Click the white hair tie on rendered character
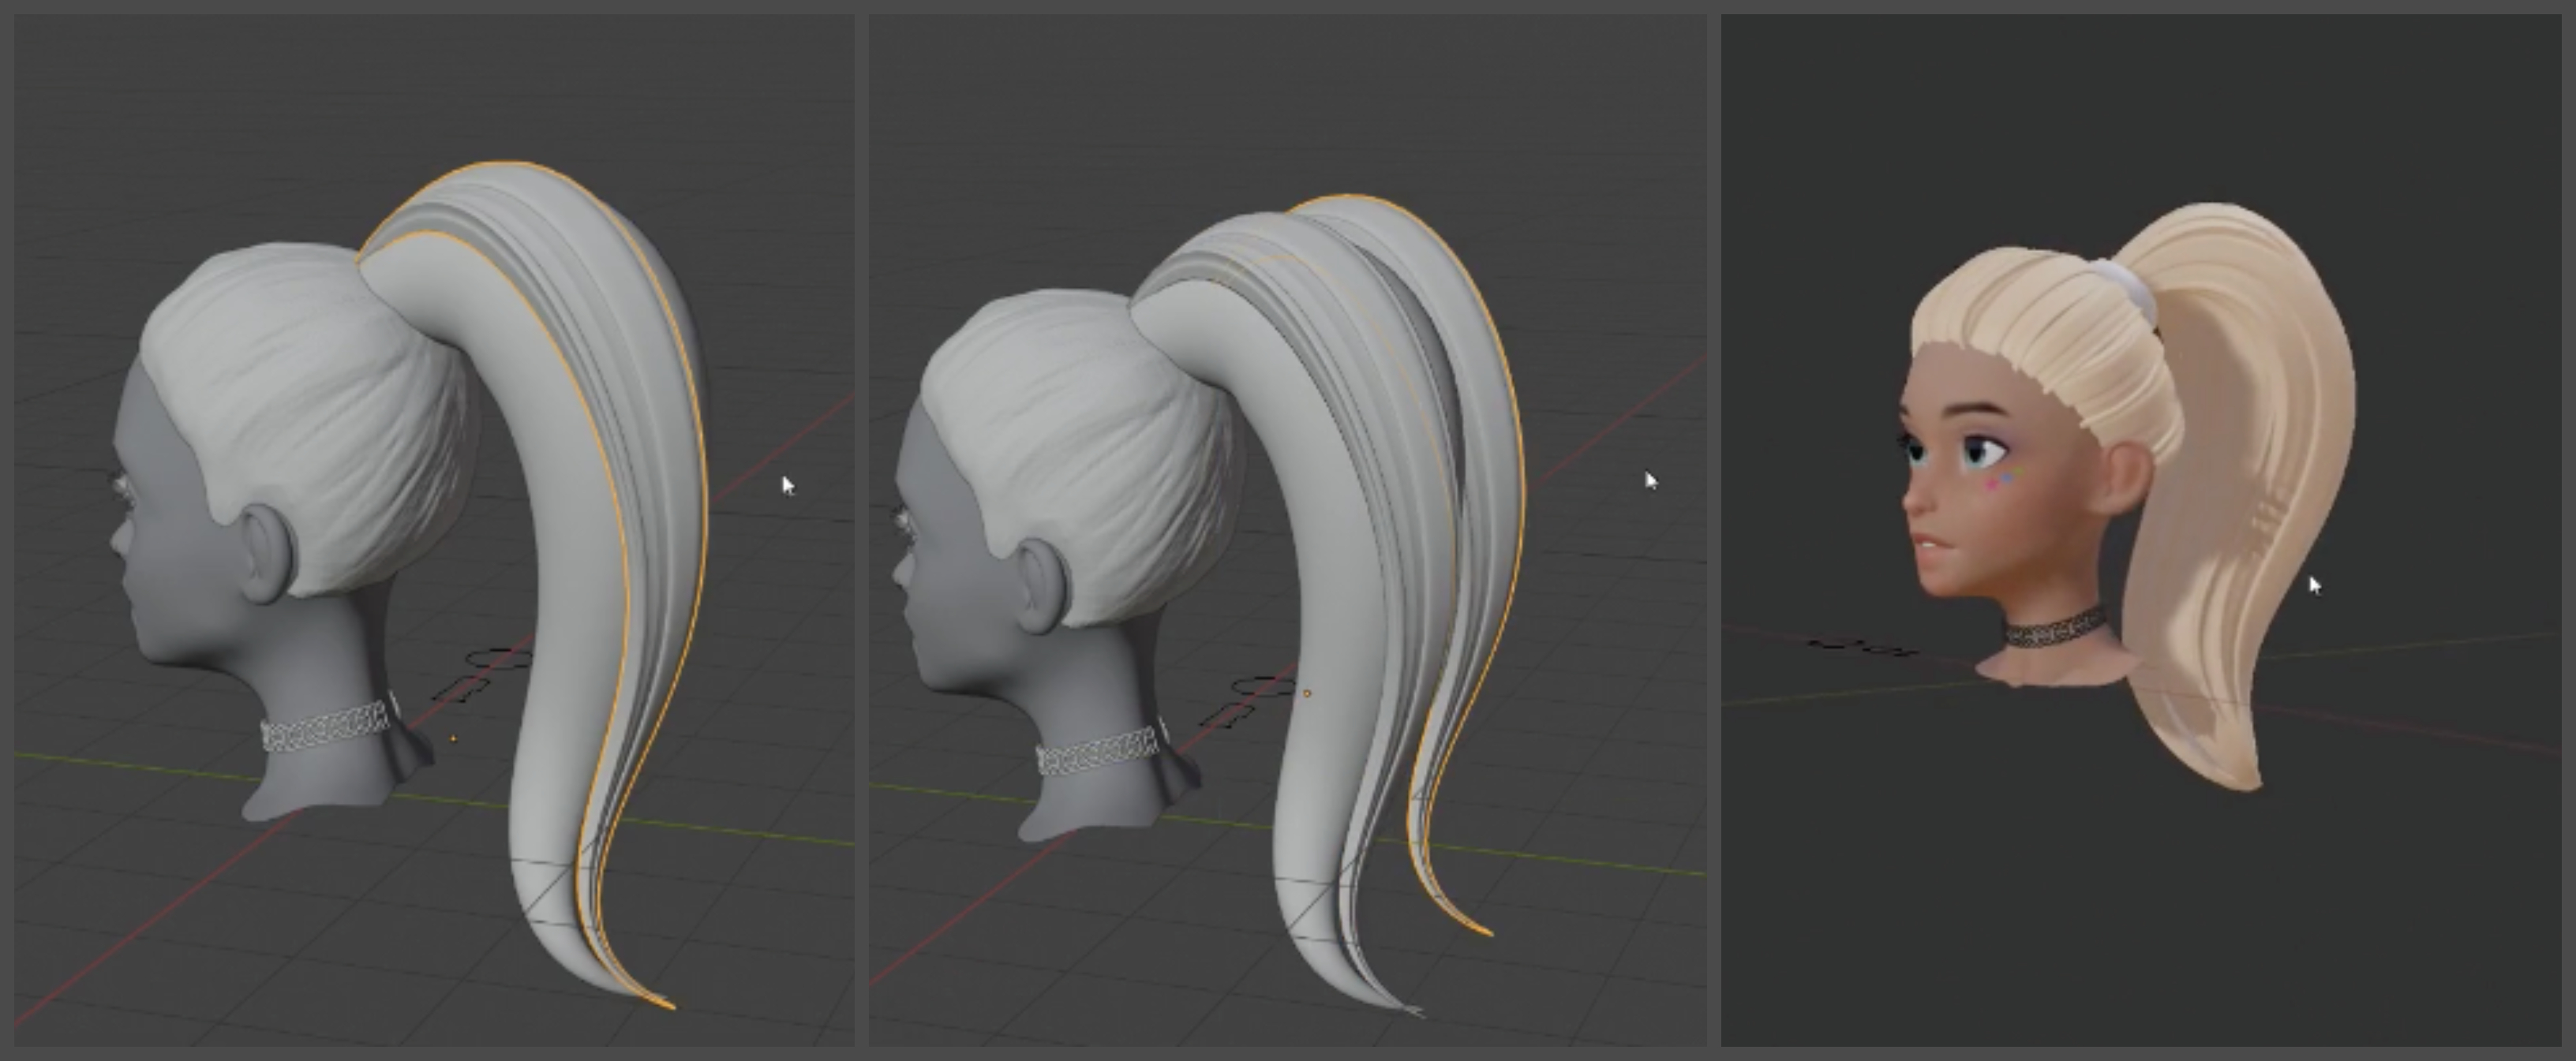 [2130, 285]
